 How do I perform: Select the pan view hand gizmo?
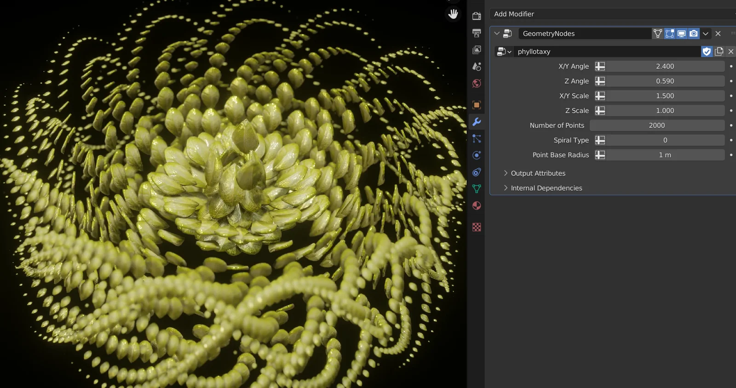(453, 14)
